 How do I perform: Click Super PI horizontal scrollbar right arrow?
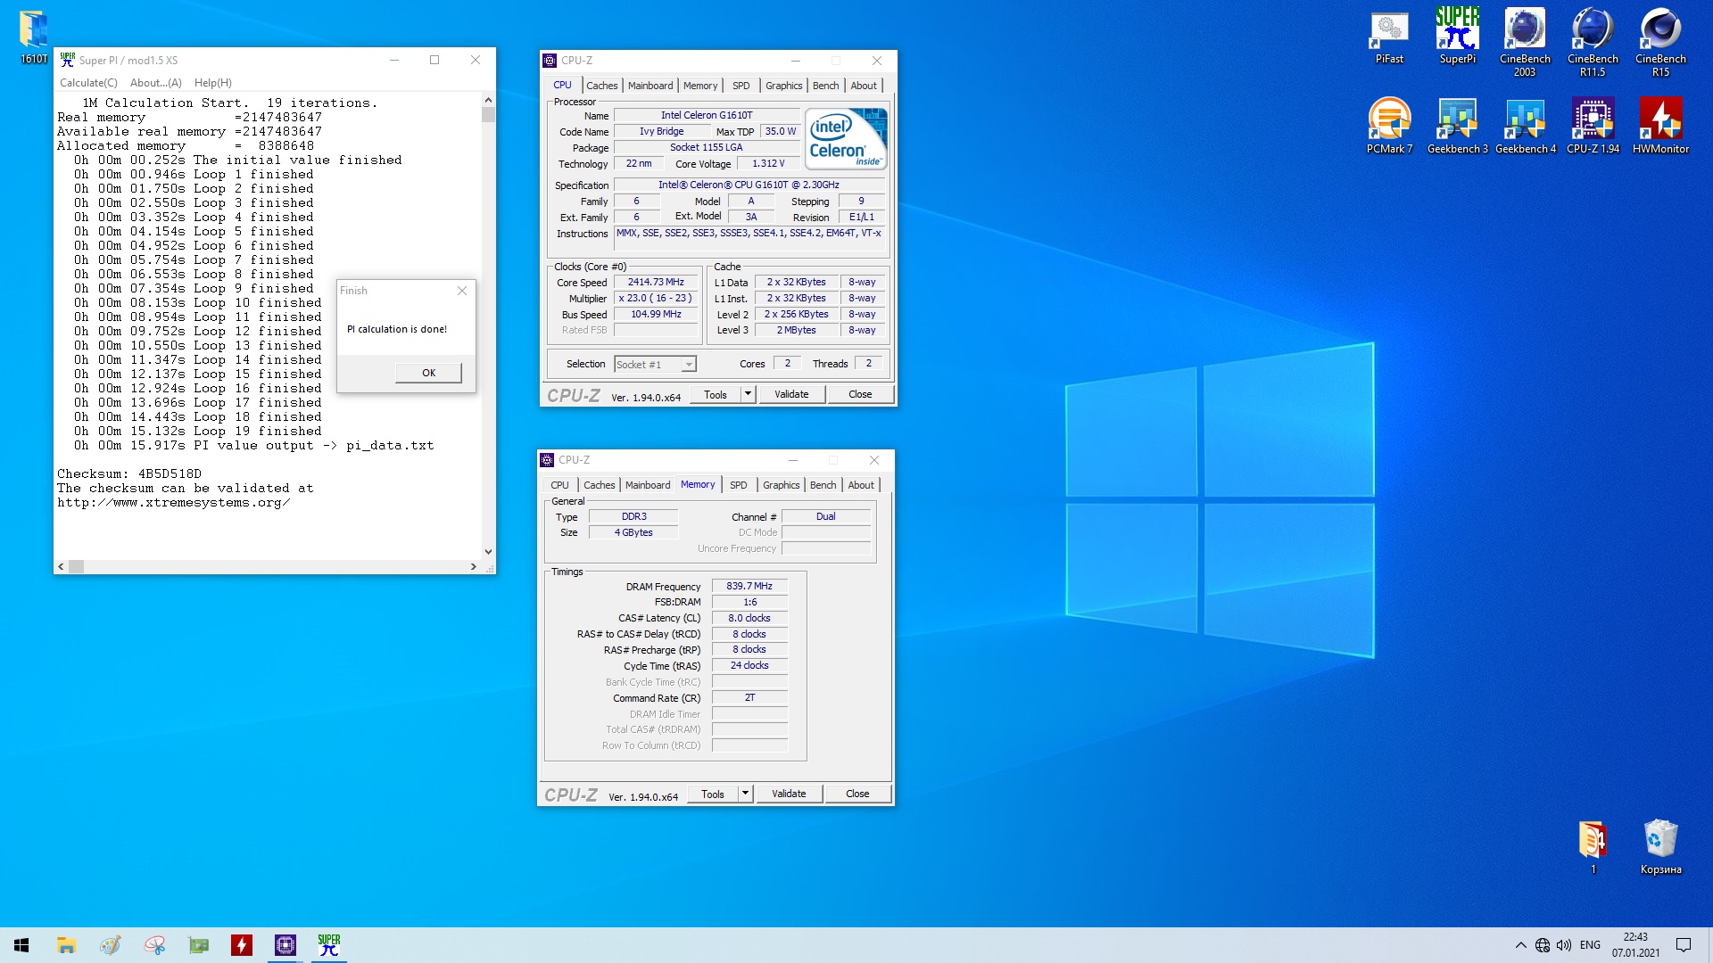pyautogui.click(x=474, y=566)
